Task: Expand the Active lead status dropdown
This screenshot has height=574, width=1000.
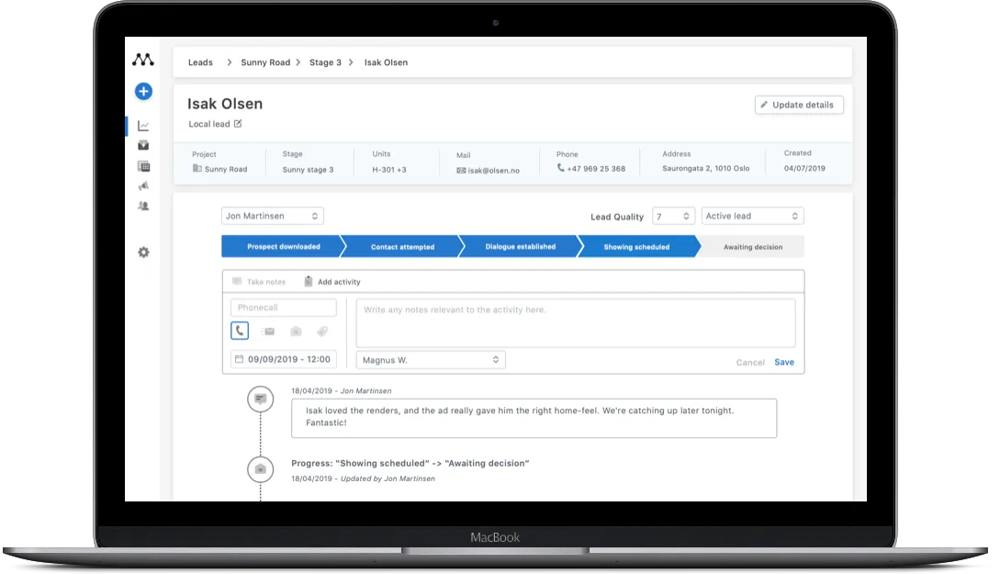Action: coord(752,216)
